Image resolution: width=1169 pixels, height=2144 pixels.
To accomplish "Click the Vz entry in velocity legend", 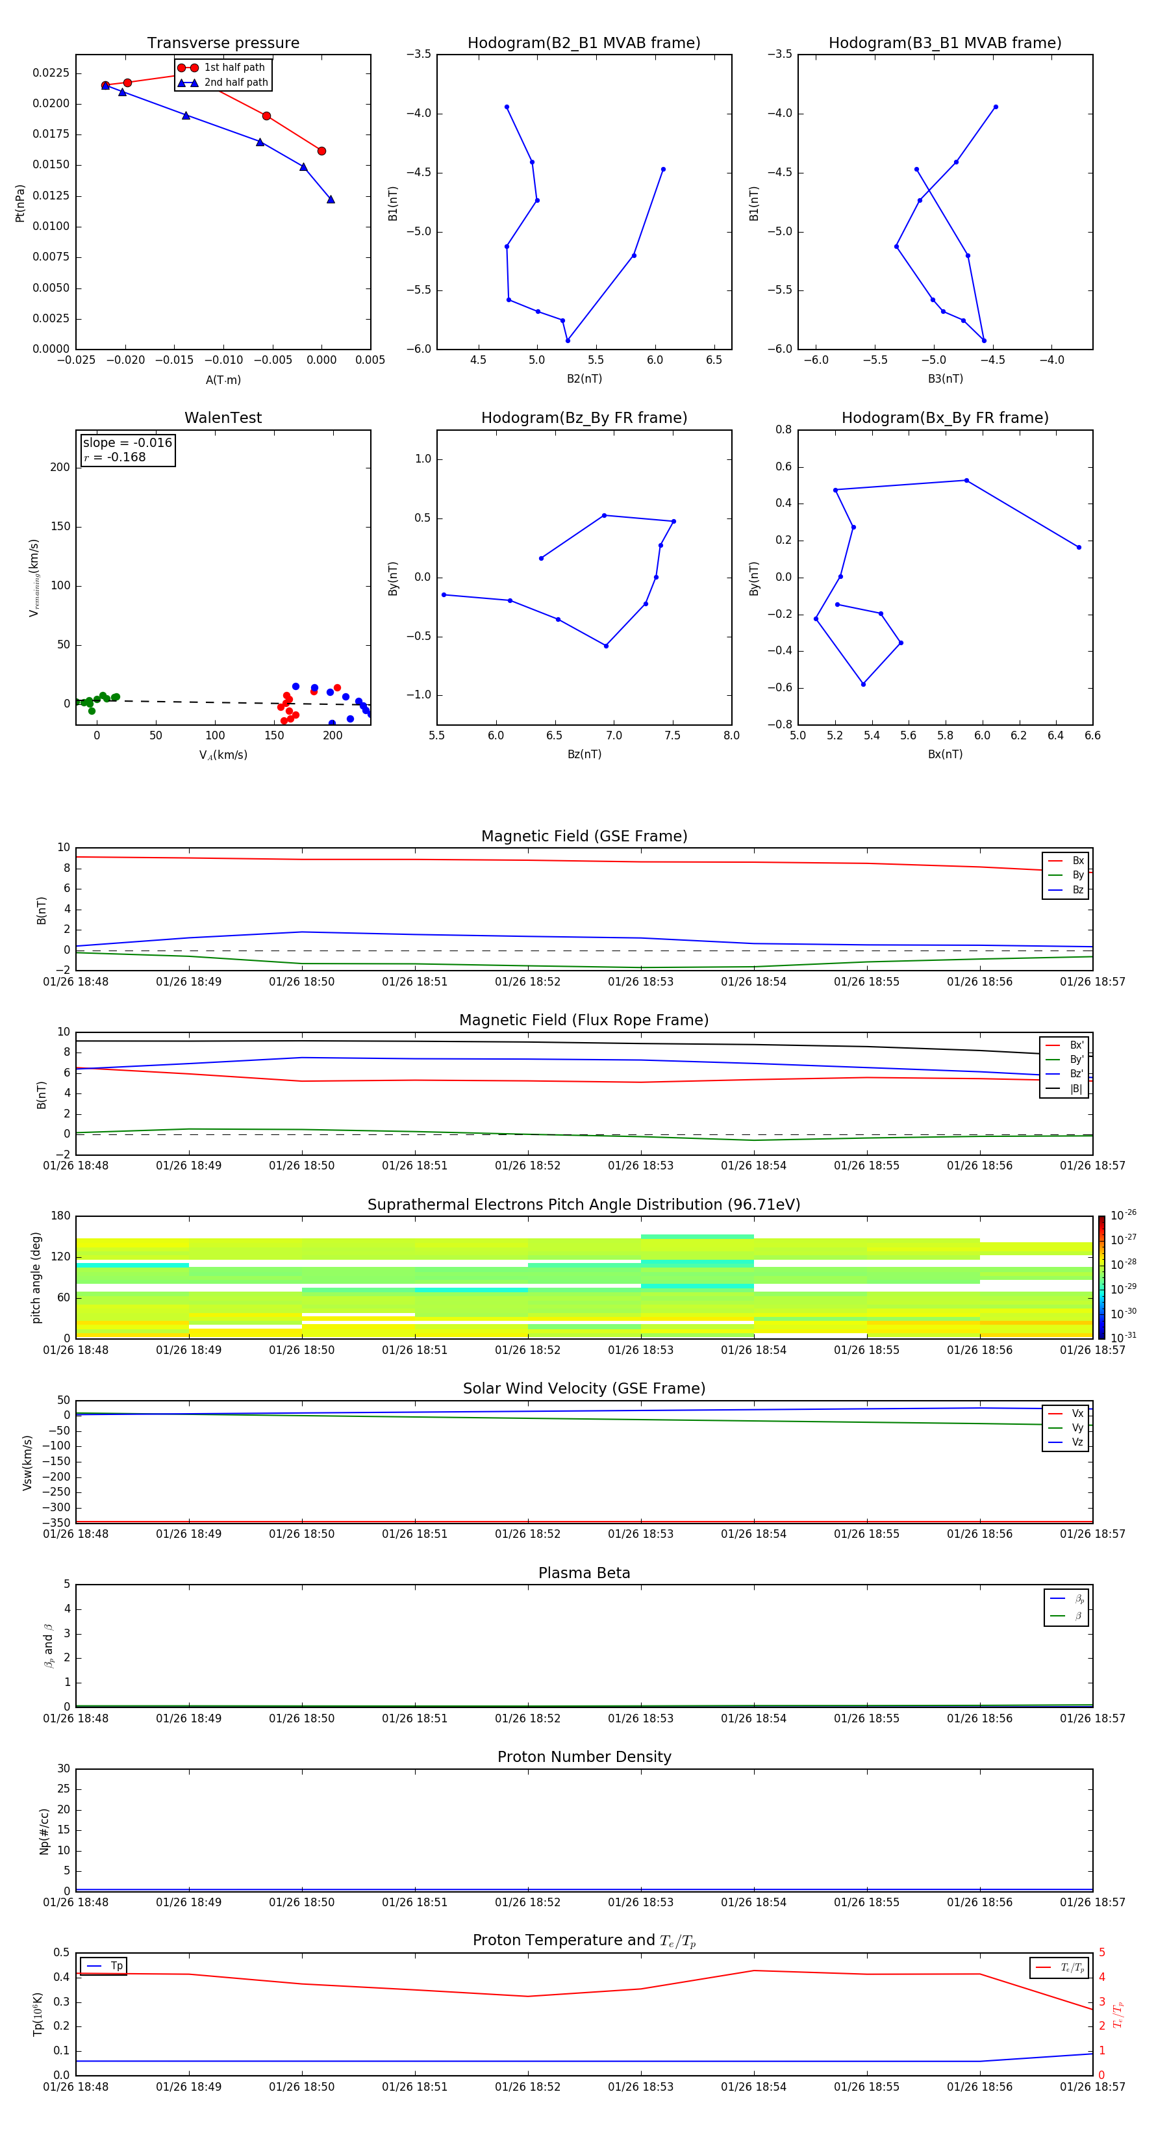I will [x=1066, y=1442].
